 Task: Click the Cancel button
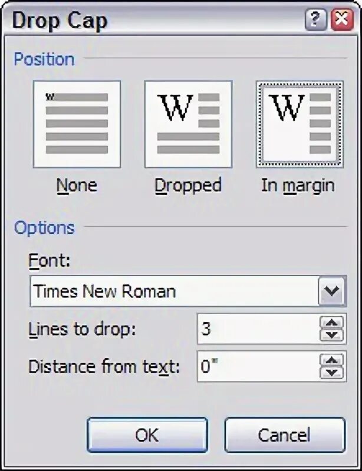point(284,434)
